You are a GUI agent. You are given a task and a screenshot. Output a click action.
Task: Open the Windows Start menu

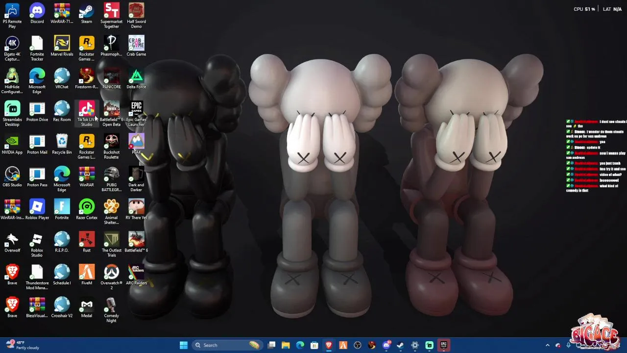point(184,345)
